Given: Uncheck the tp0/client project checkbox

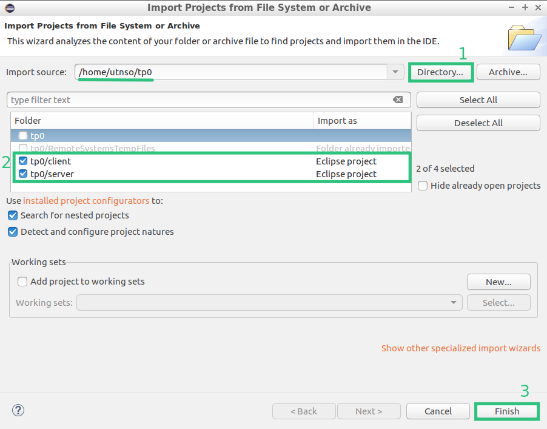Looking at the screenshot, I should pos(23,161).
